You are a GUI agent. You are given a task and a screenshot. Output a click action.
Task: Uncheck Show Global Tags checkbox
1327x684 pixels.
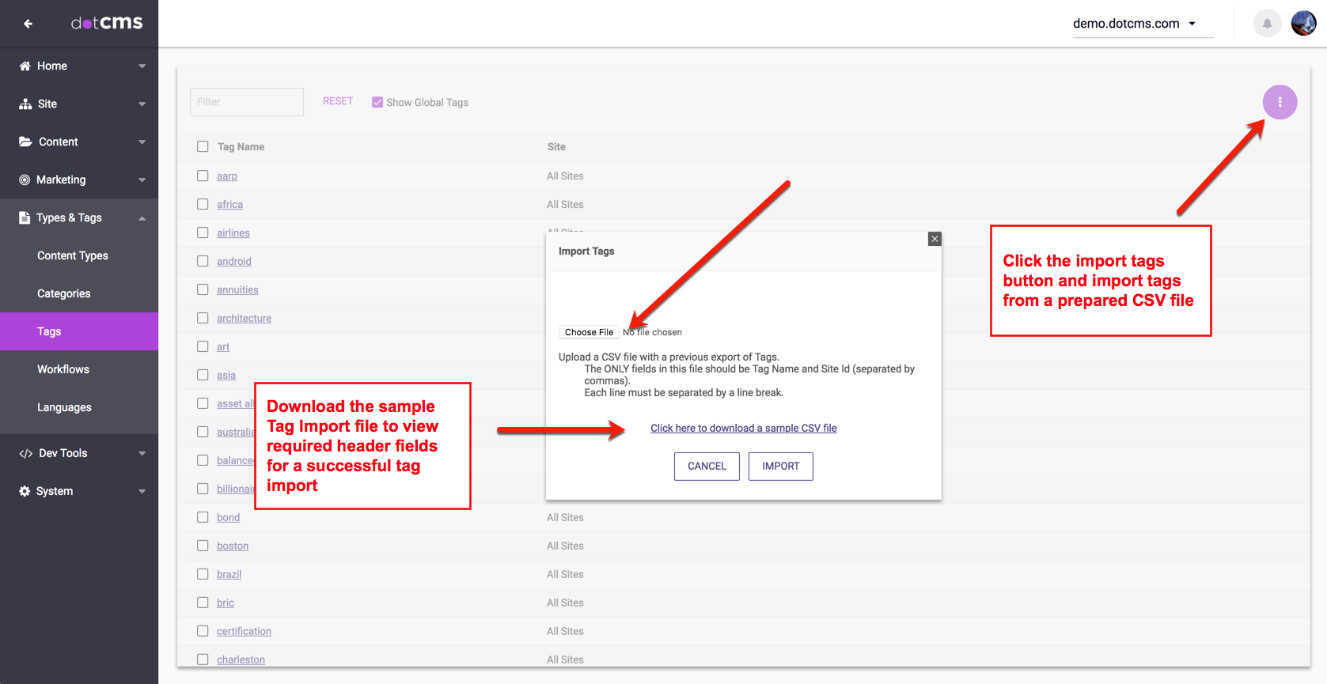[x=377, y=102]
